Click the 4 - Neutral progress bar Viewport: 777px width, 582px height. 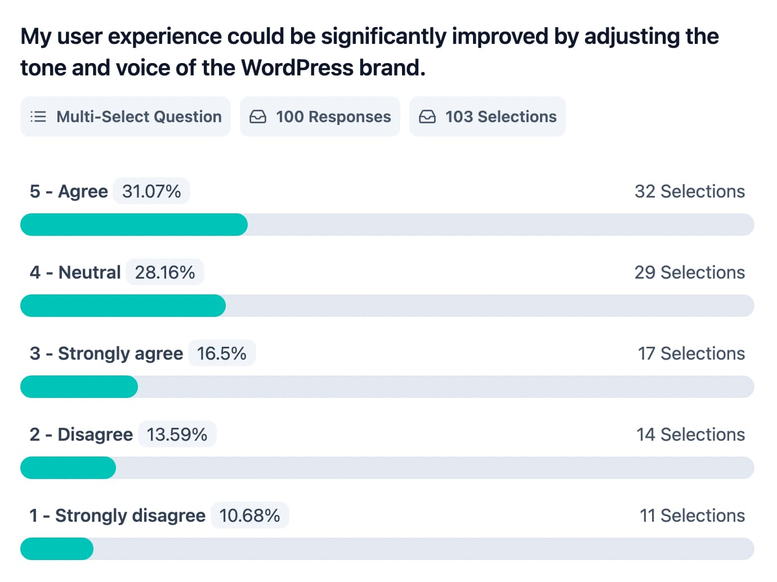pyautogui.click(x=387, y=306)
